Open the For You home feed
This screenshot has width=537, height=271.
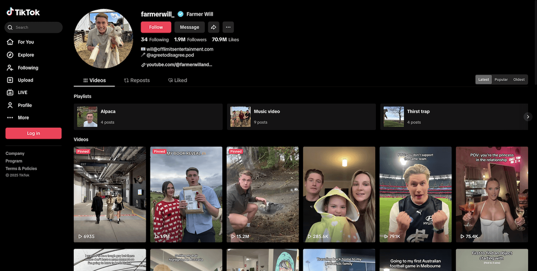pyautogui.click(x=25, y=42)
